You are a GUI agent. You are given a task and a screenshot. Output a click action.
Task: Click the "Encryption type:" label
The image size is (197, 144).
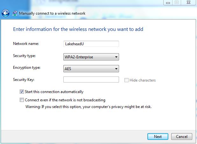point(26,68)
